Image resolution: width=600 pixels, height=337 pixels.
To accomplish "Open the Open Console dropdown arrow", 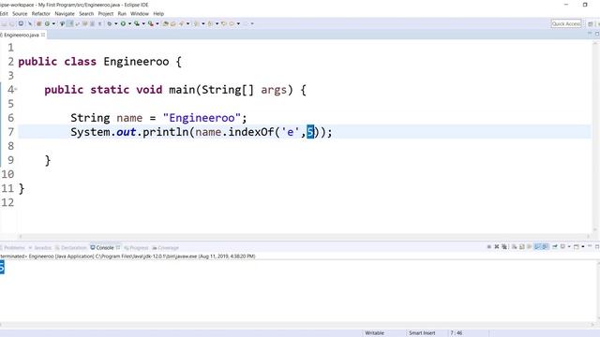I will 583,247.
